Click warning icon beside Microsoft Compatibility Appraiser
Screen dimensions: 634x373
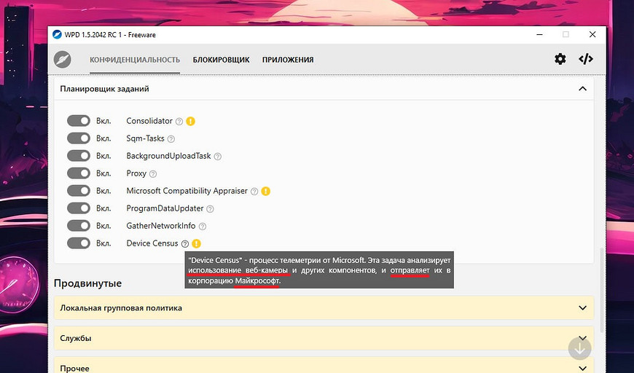click(266, 191)
